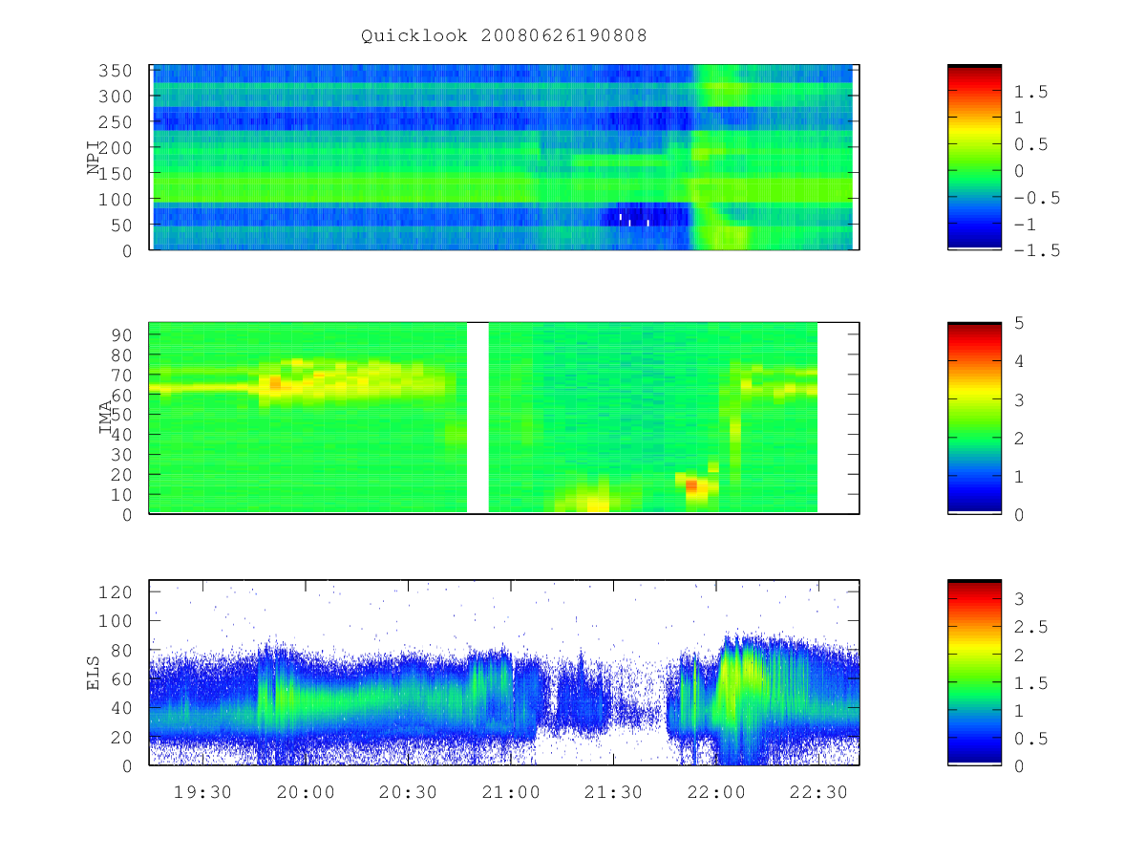
Task: Click the -1.5 label on NPI colorbar
Action: coord(1038,250)
